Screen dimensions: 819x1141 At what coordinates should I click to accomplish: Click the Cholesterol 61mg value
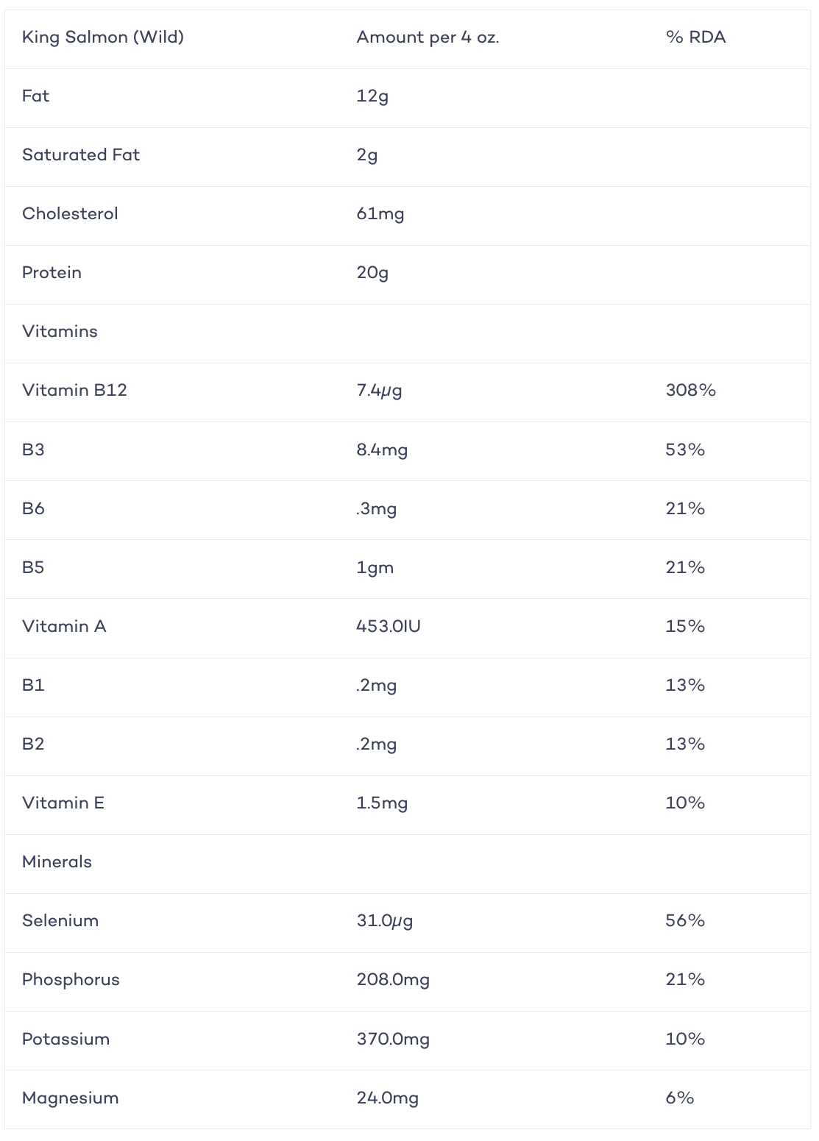(x=380, y=214)
